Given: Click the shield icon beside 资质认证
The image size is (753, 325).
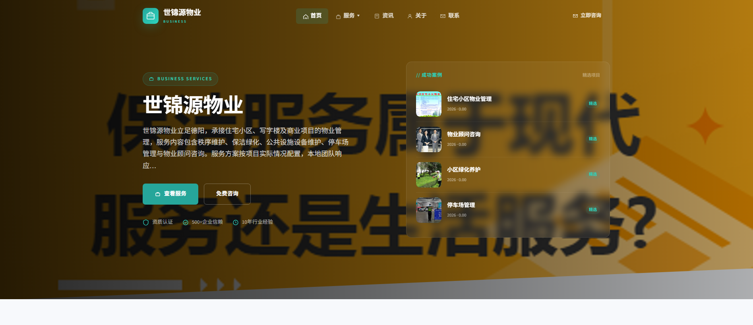Looking at the screenshot, I should pos(146,222).
